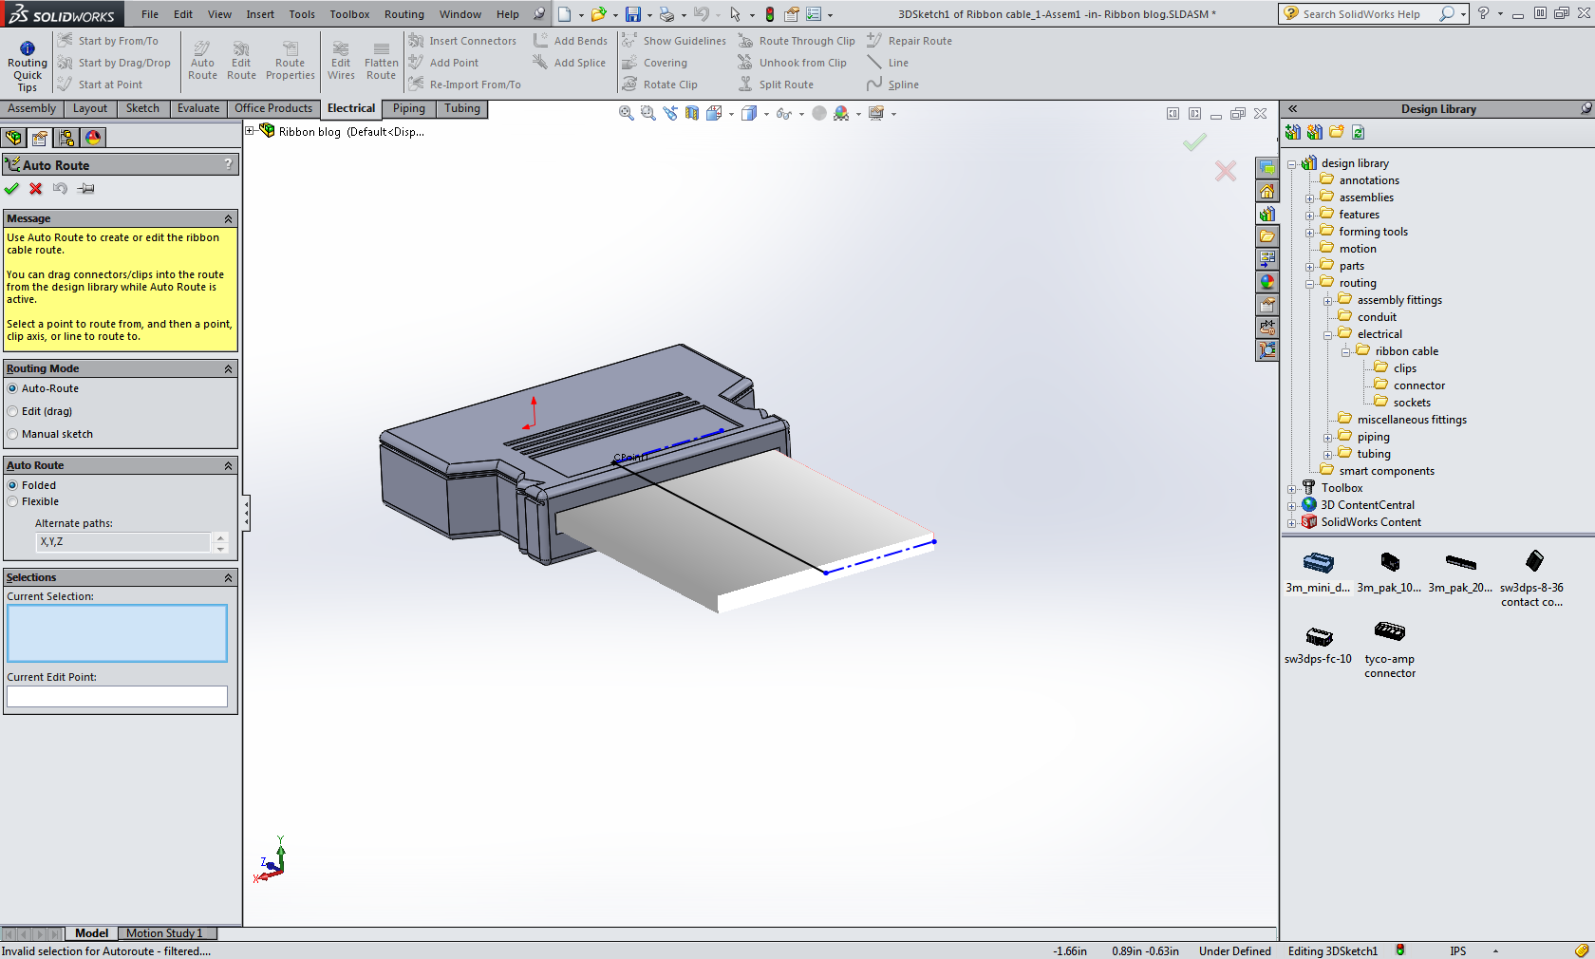Collapse the Message section
The width and height of the screenshot is (1595, 959).
click(x=228, y=218)
